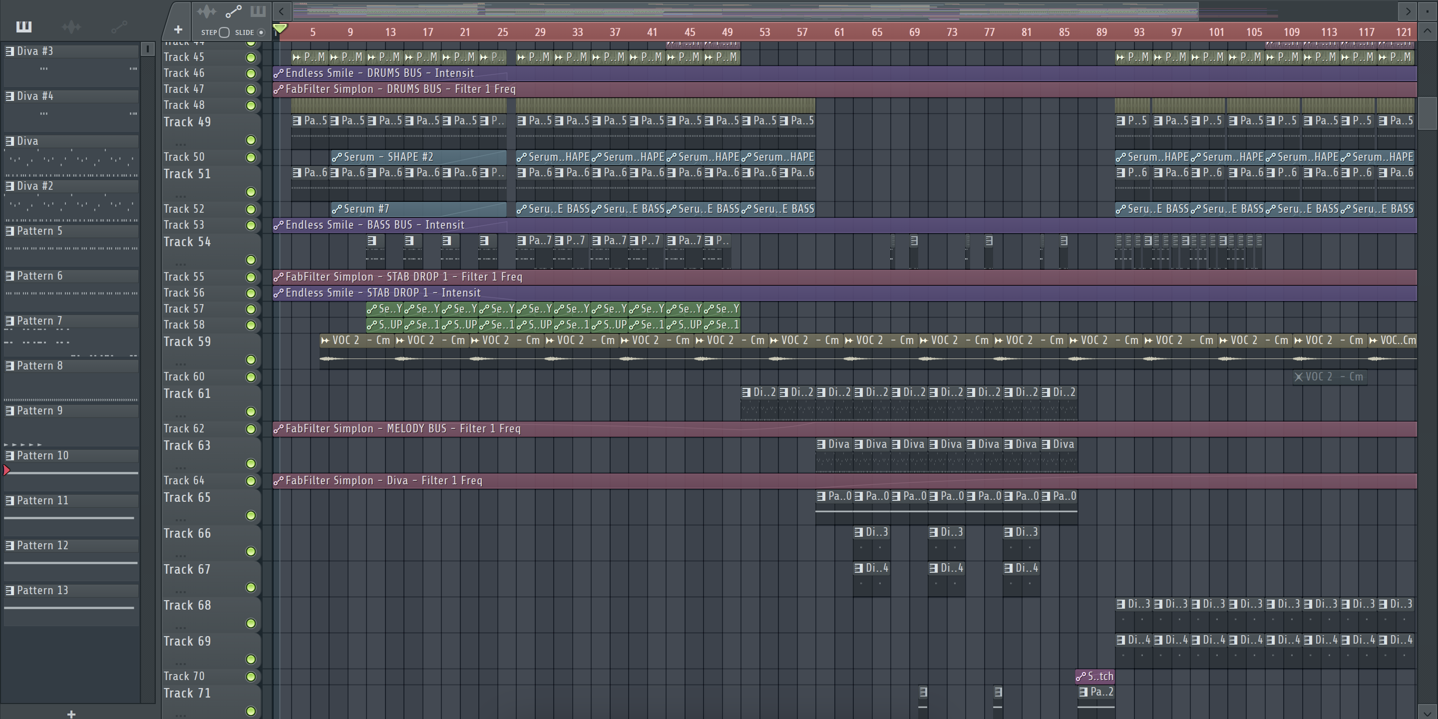Show automation clips in the picker panel

click(119, 26)
